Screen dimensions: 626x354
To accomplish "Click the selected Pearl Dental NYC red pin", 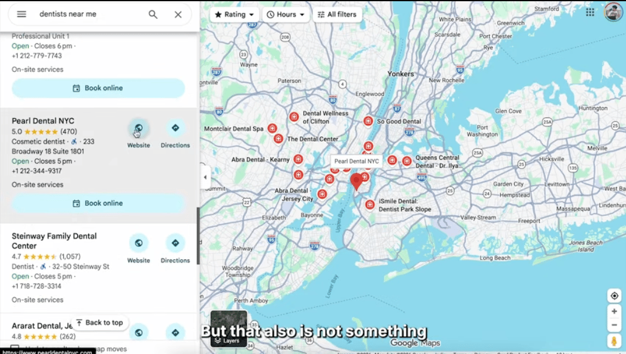I will (x=356, y=182).
